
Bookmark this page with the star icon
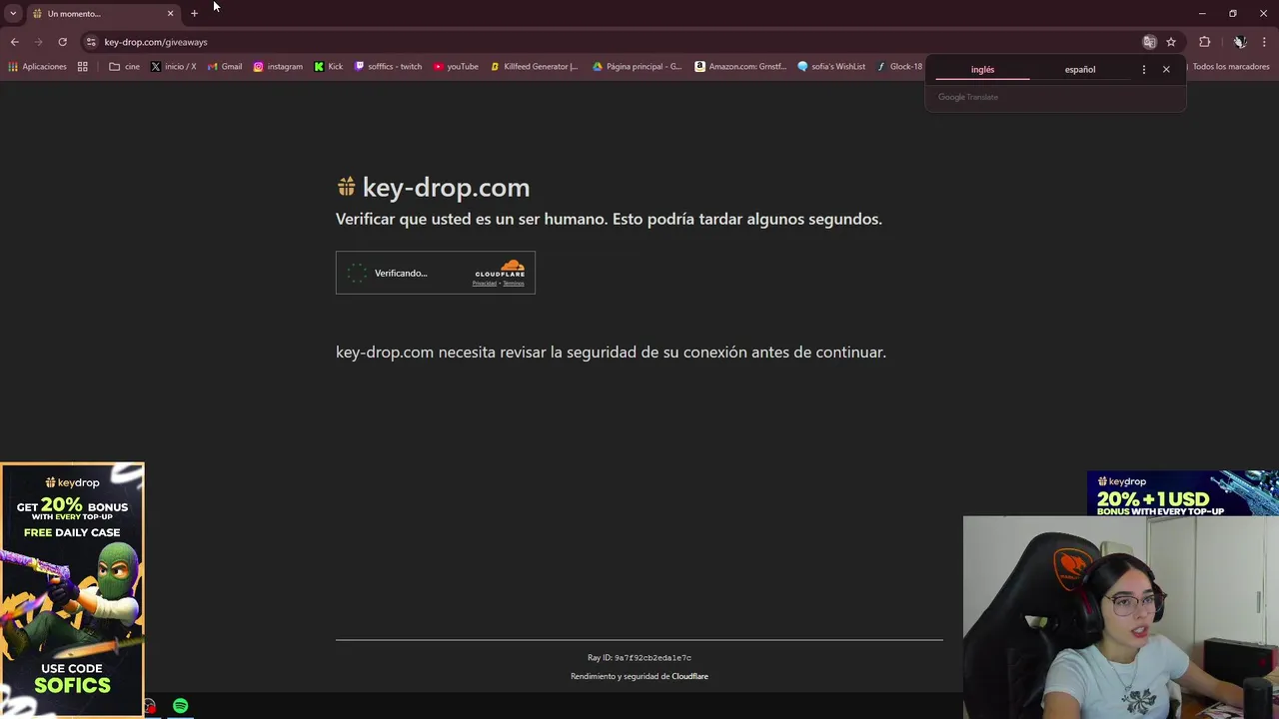click(1171, 42)
